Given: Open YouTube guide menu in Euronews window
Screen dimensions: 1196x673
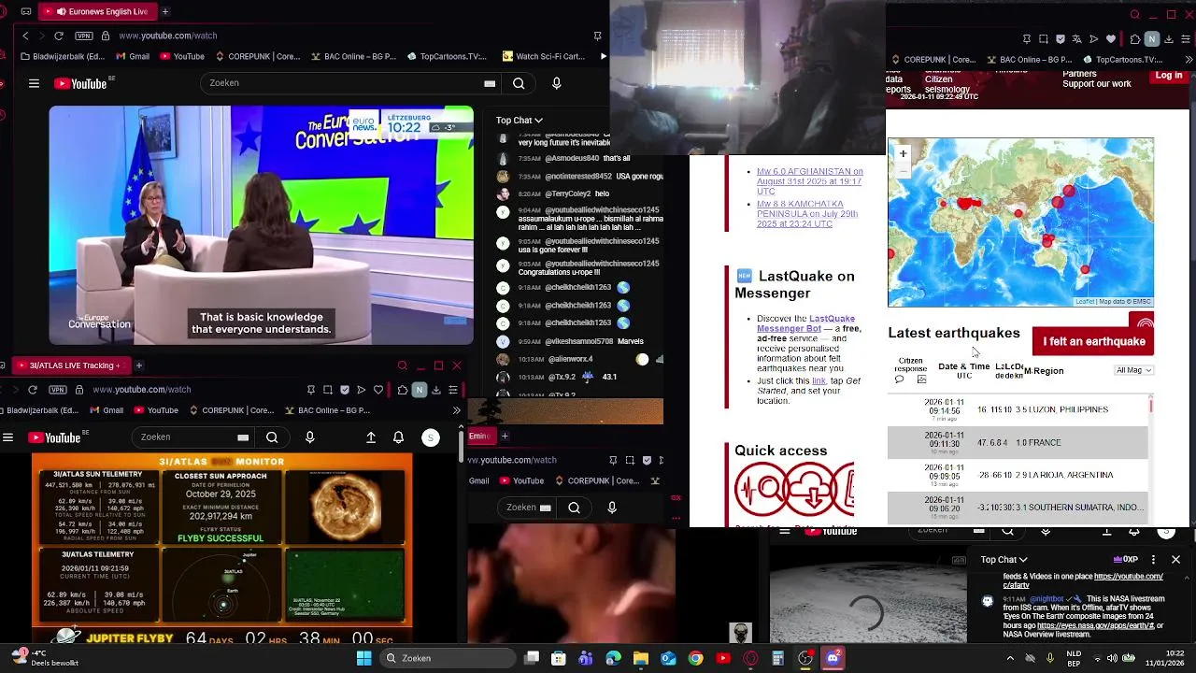Looking at the screenshot, I should (34, 83).
